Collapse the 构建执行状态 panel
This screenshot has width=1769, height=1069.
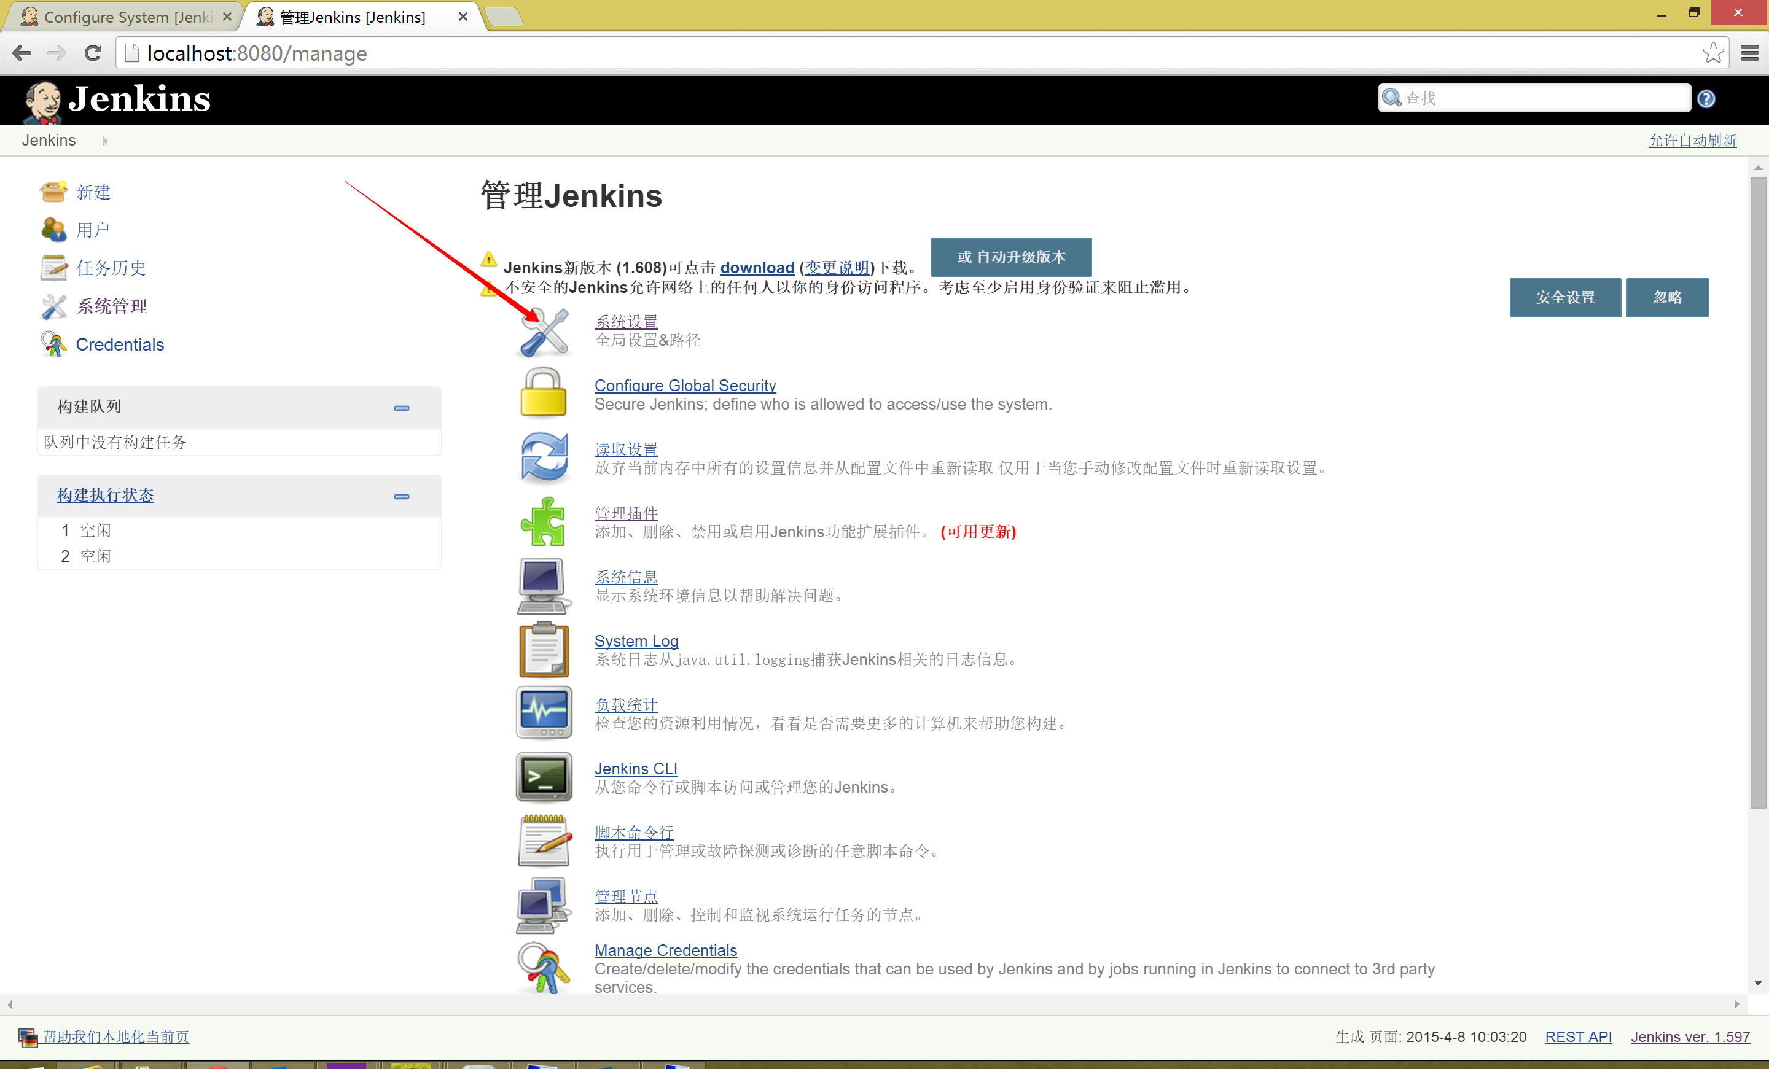click(x=401, y=497)
